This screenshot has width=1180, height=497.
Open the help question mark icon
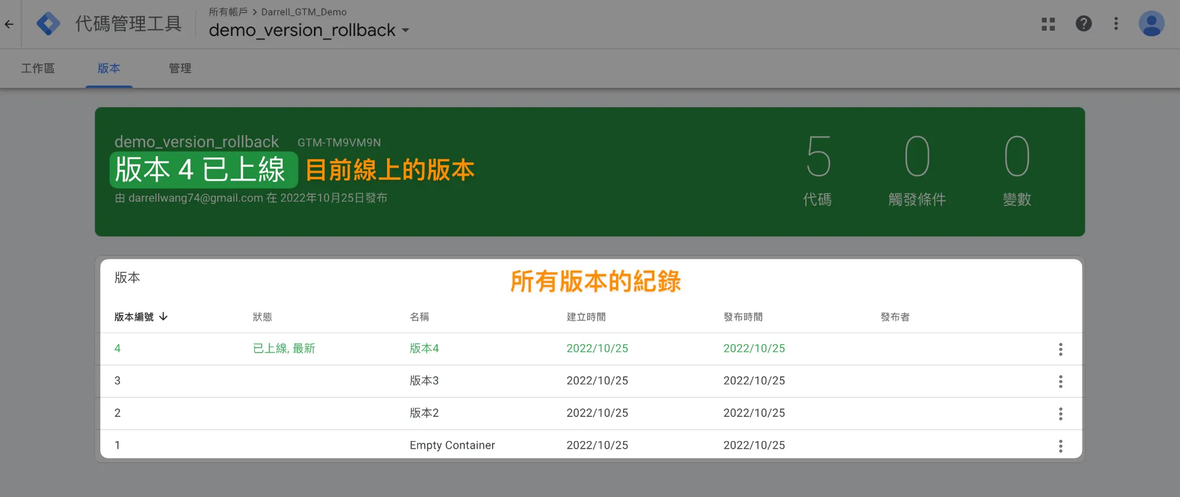pyautogui.click(x=1084, y=24)
